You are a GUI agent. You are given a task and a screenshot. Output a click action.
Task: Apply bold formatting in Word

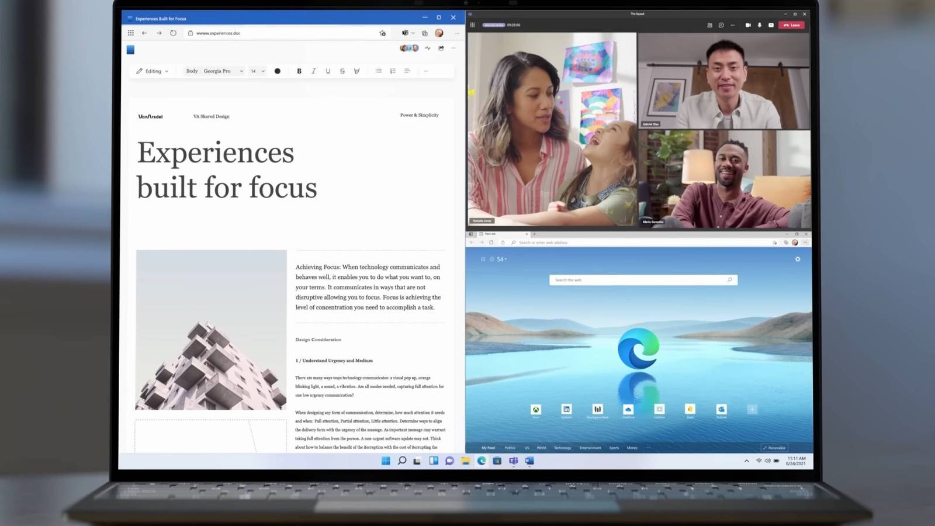tap(299, 71)
